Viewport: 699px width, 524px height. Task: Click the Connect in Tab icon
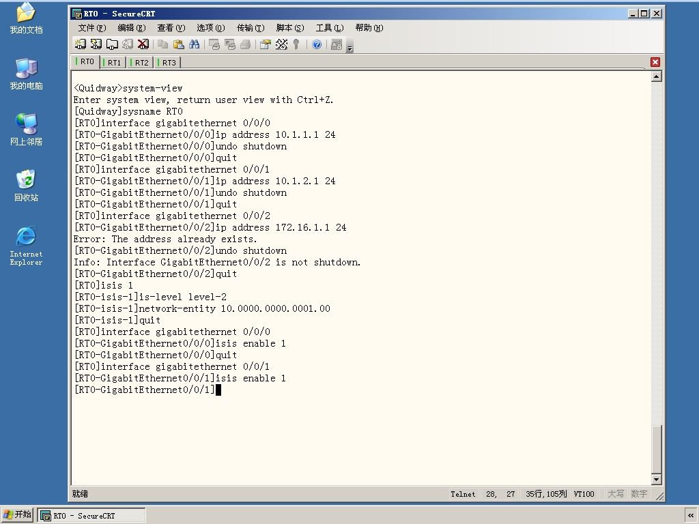click(112, 44)
